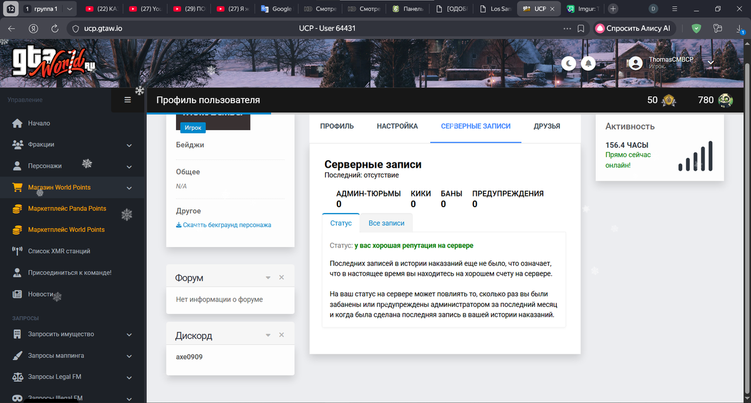The image size is (751, 403).
Task: Click the bookmark icon in address bar
Action: (x=581, y=28)
